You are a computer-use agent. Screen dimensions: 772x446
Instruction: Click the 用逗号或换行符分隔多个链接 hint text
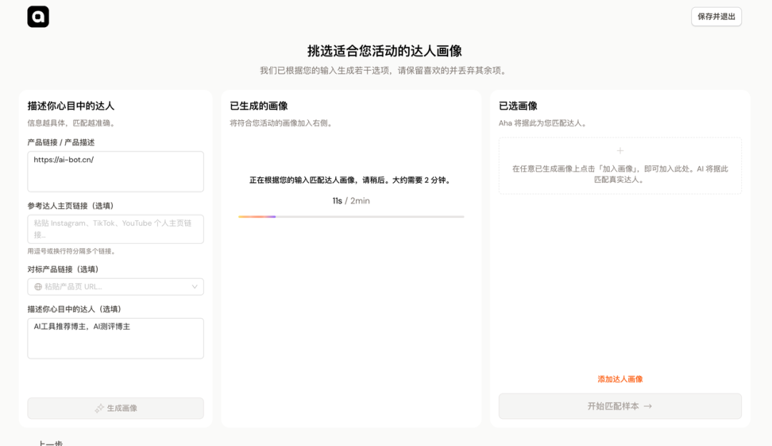click(x=72, y=251)
